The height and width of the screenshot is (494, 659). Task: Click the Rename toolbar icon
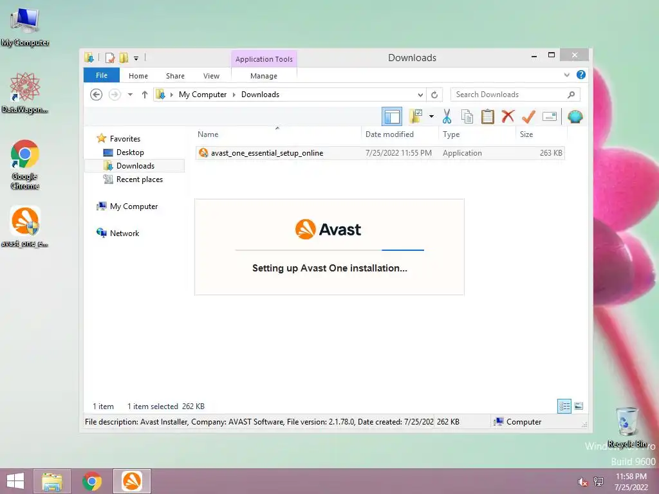(550, 116)
